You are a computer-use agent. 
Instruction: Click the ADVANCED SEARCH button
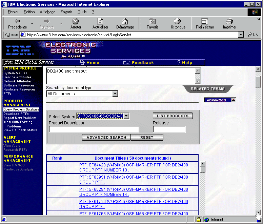tap(106, 137)
